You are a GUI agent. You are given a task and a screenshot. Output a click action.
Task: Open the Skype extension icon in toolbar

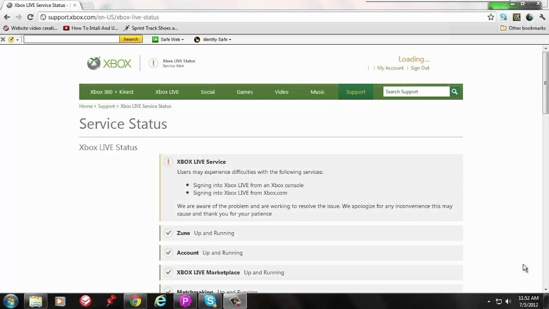point(504,17)
